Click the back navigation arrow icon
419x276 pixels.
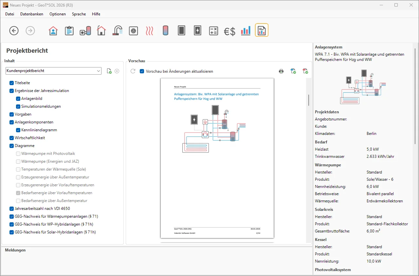(14, 31)
